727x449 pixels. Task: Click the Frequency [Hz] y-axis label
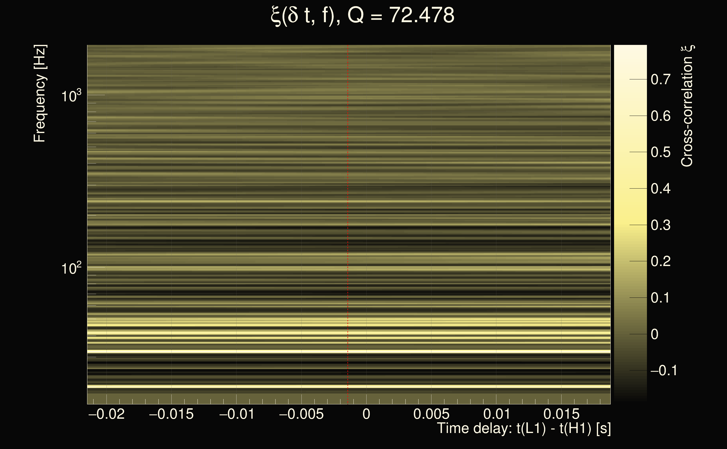[x=40, y=93]
